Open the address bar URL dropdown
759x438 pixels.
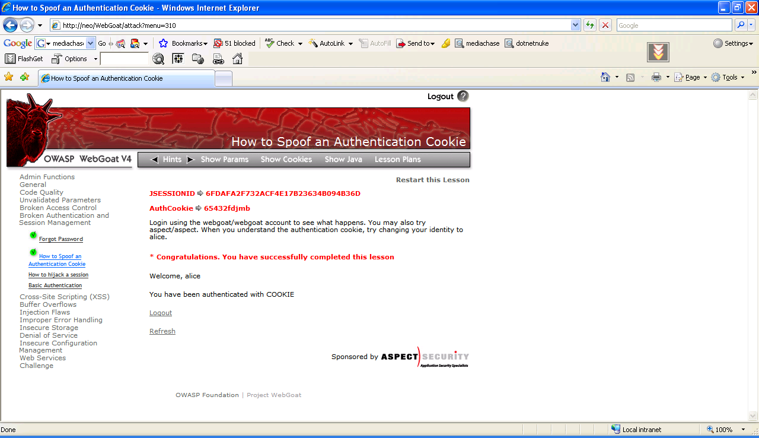point(575,25)
